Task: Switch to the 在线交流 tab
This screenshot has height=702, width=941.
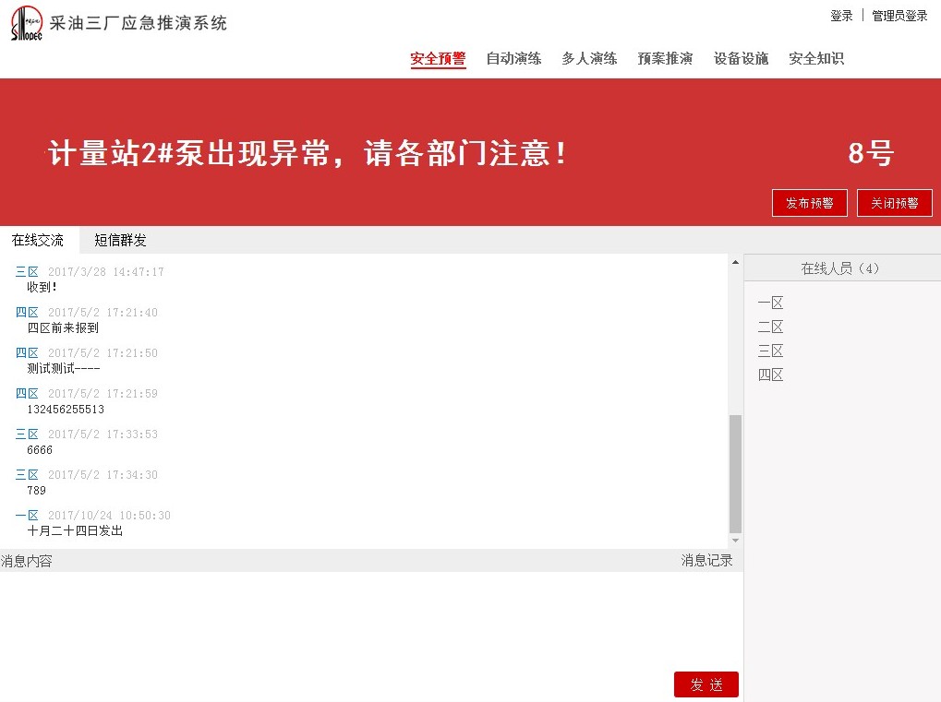Action: [38, 241]
